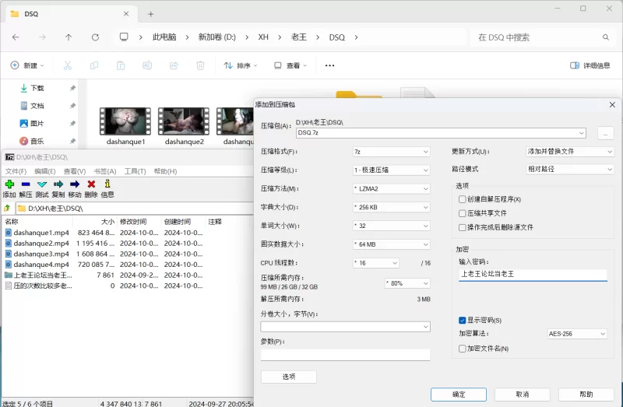Open the 文件(F) menu in 7-Zip
This screenshot has width=623, height=407.
pyautogui.click(x=16, y=171)
